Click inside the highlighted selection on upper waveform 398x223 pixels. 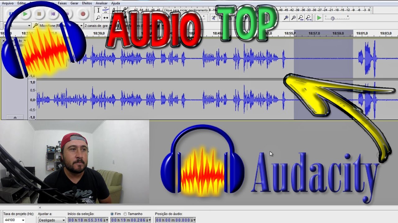point(323,58)
